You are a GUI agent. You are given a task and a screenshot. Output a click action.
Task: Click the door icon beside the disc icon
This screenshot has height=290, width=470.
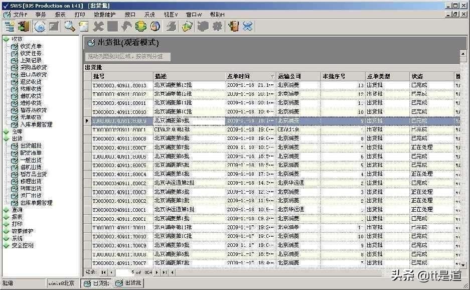[x=24, y=27]
